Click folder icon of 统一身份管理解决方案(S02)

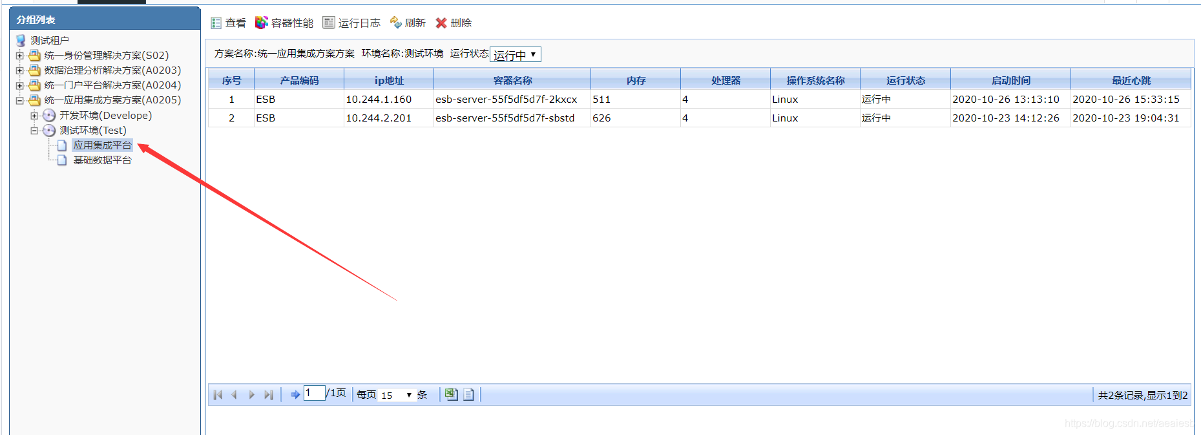pos(35,55)
